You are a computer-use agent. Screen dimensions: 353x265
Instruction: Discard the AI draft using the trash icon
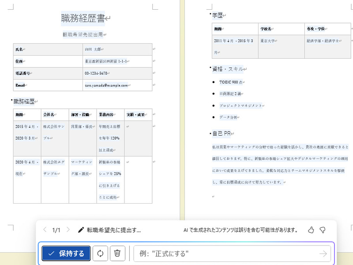(x=117, y=253)
